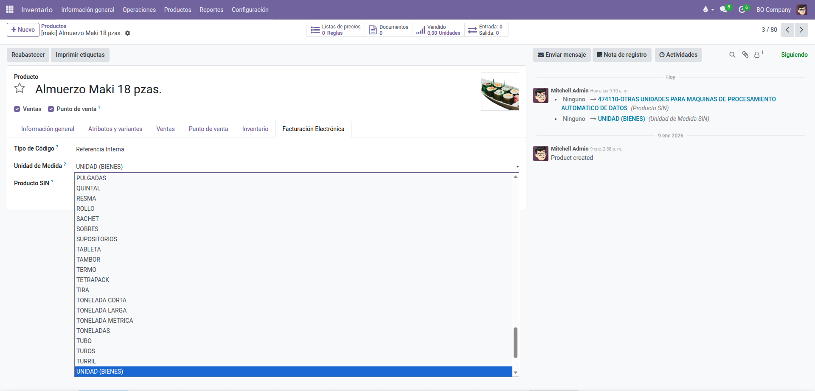The image size is (815, 391).
Task: Open the chat conversations icon in the top bar
Action: (723, 9)
